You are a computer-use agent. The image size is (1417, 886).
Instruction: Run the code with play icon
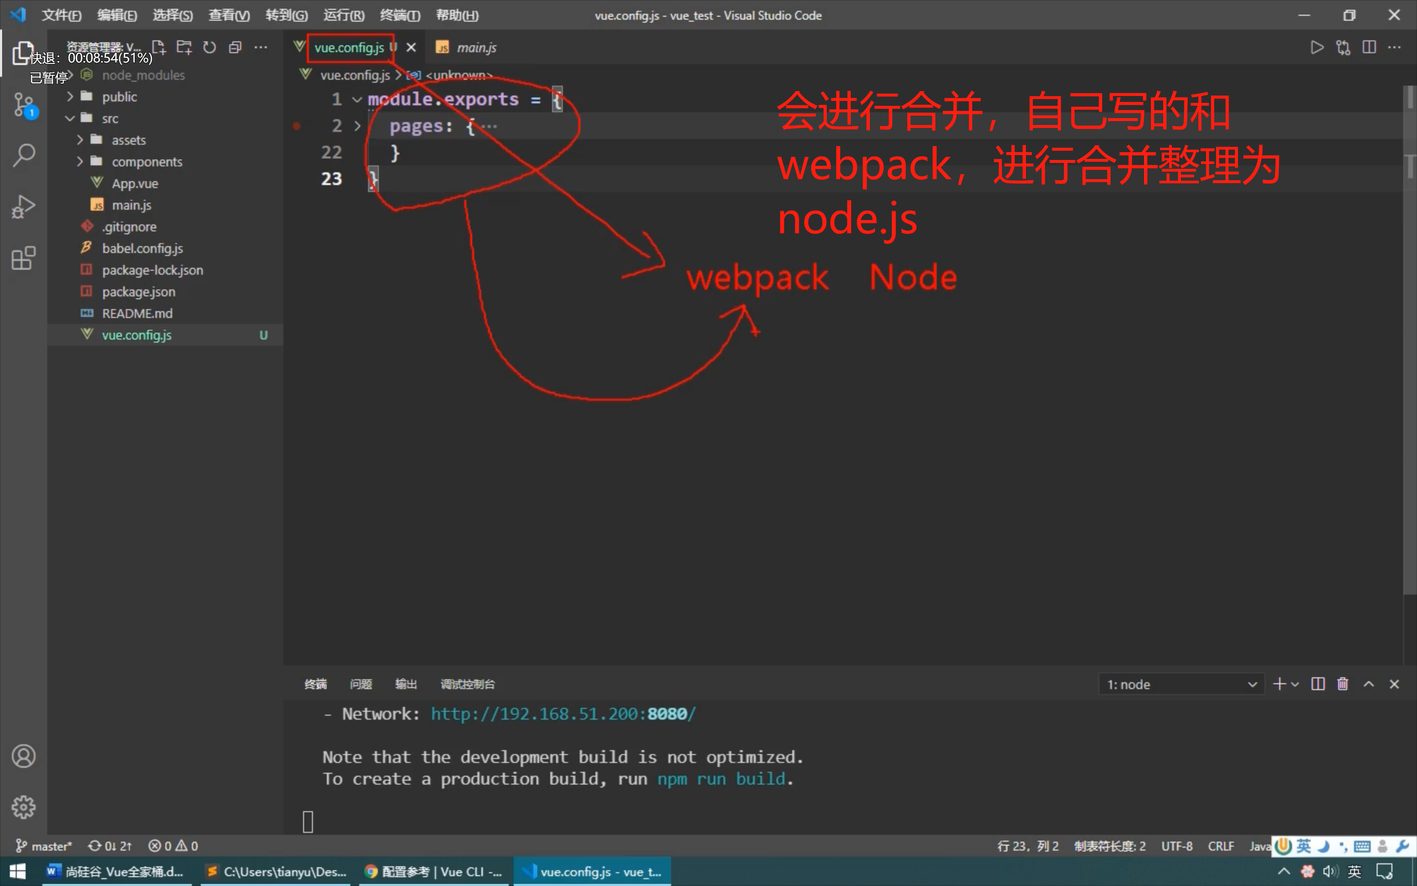tap(1317, 47)
